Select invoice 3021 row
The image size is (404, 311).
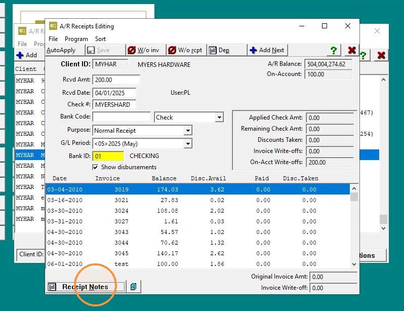click(197, 200)
